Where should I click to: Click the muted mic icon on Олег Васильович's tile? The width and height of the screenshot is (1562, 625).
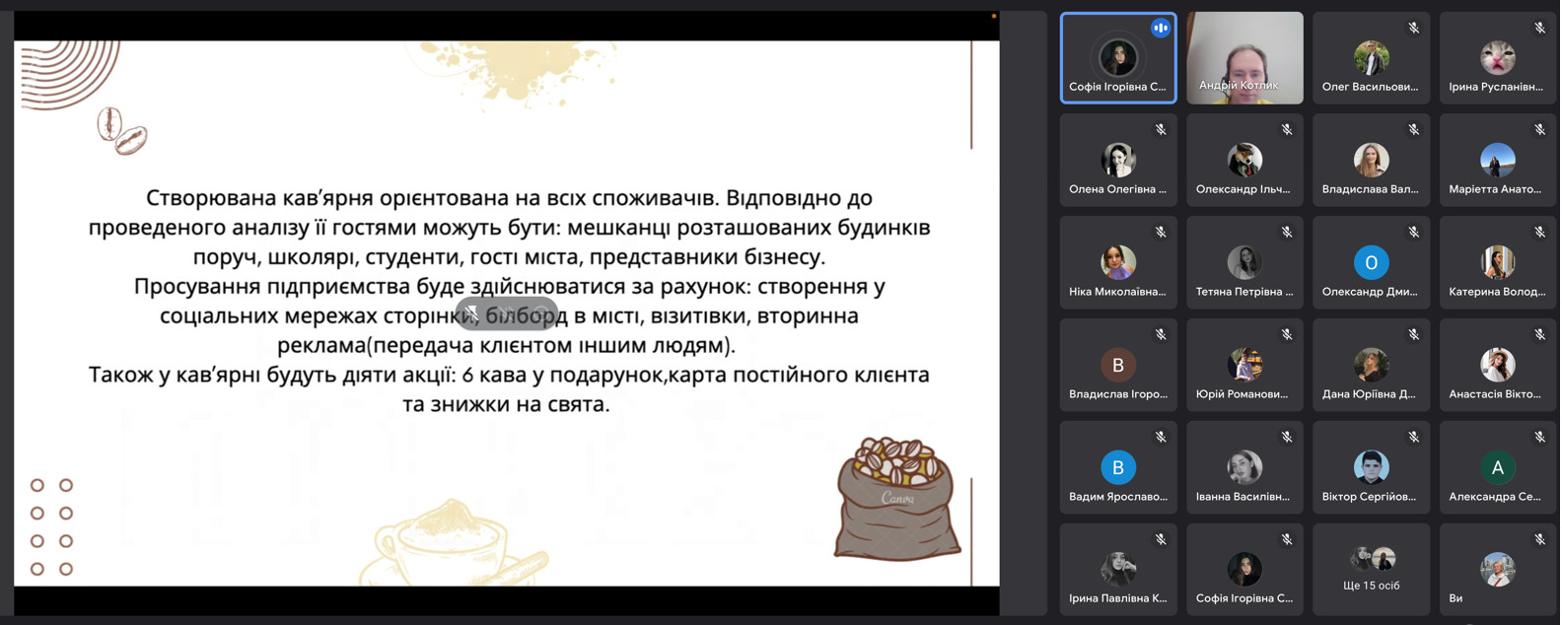click(1413, 29)
